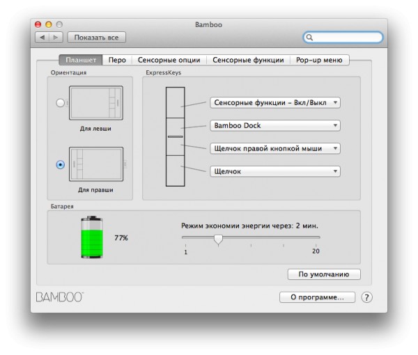Viewport: 418px width, 355px height.
Task: Open the 'Сенсорные функции – Вкл/Выкл' dropdown
Action: 275,102
